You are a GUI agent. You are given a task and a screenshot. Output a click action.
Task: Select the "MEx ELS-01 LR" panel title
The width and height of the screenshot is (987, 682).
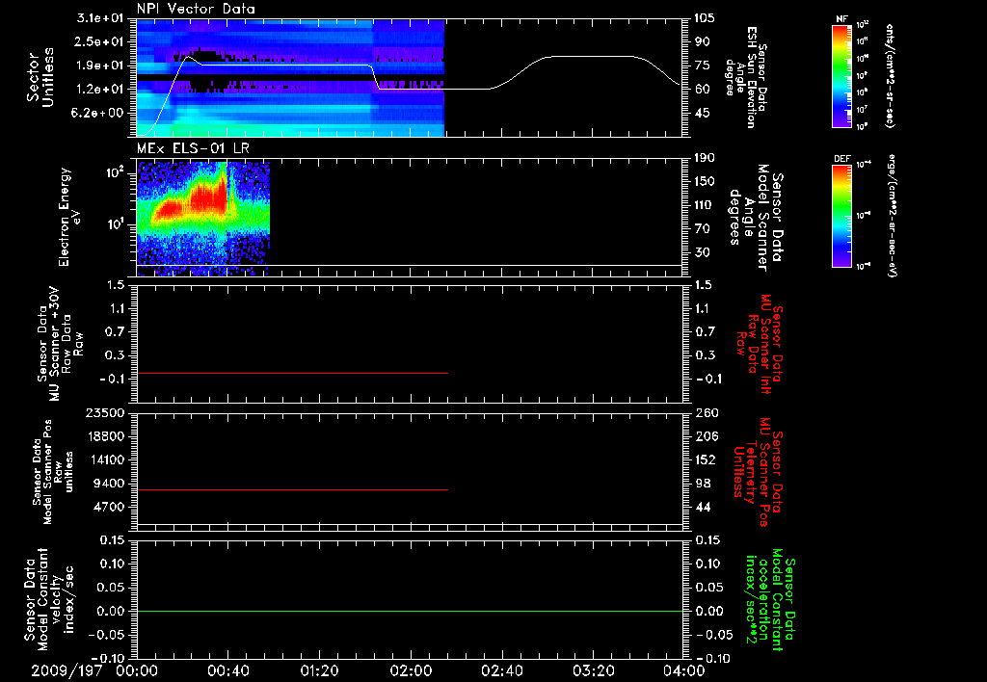click(193, 148)
